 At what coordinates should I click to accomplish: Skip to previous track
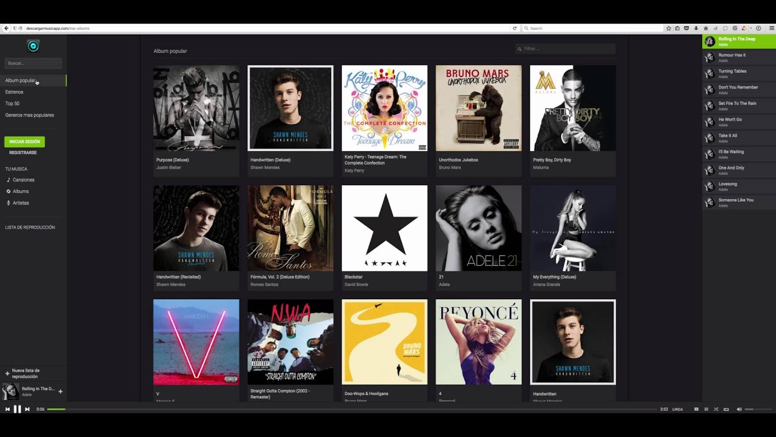click(x=7, y=410)
